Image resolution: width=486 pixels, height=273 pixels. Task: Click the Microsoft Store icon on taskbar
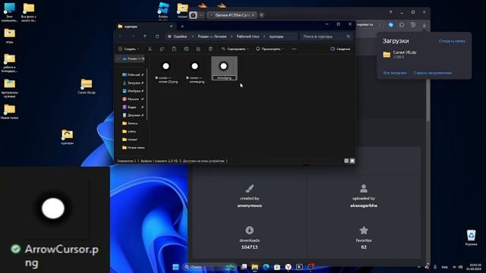(277, 267)
